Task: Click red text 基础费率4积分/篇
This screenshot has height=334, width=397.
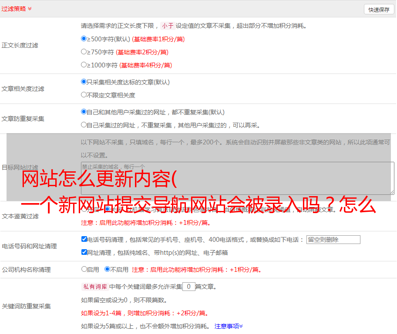Action: pos(146,65)
